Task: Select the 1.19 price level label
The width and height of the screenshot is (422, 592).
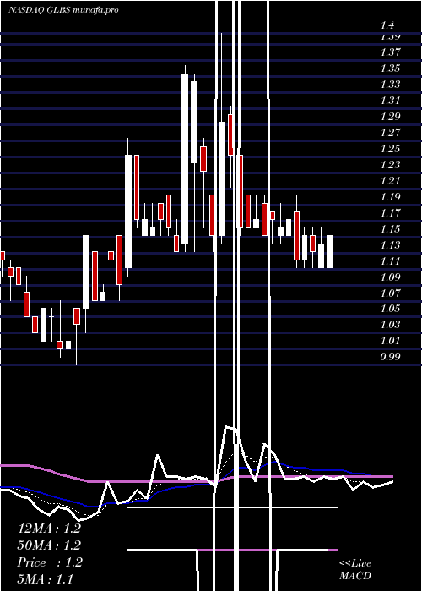Action: click(x=390, y=197)
